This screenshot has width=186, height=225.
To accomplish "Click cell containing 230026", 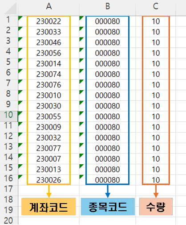I will [x=49, y=180].
